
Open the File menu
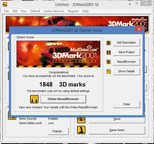[x=6, y=11]
